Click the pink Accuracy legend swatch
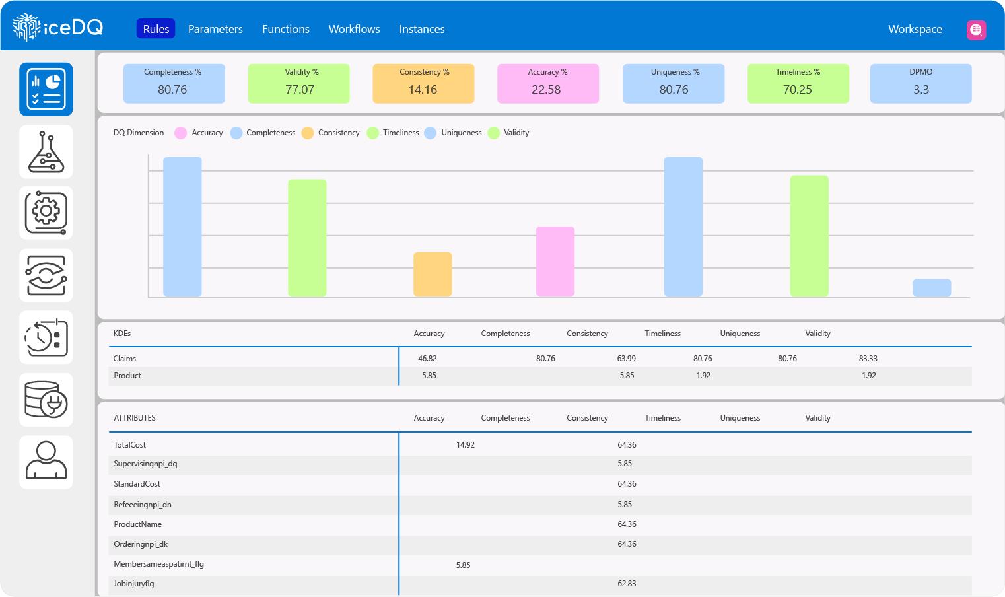The height and width of the screenshot is (597, 1005). (x=180, y=133)
